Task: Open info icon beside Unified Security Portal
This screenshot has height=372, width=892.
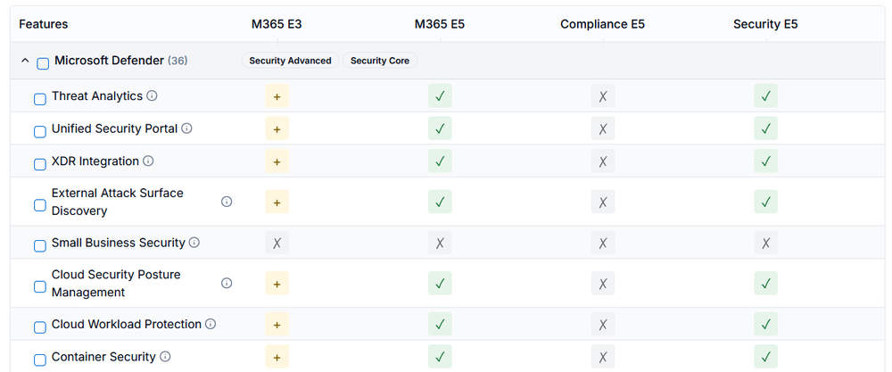Action: 186,128
